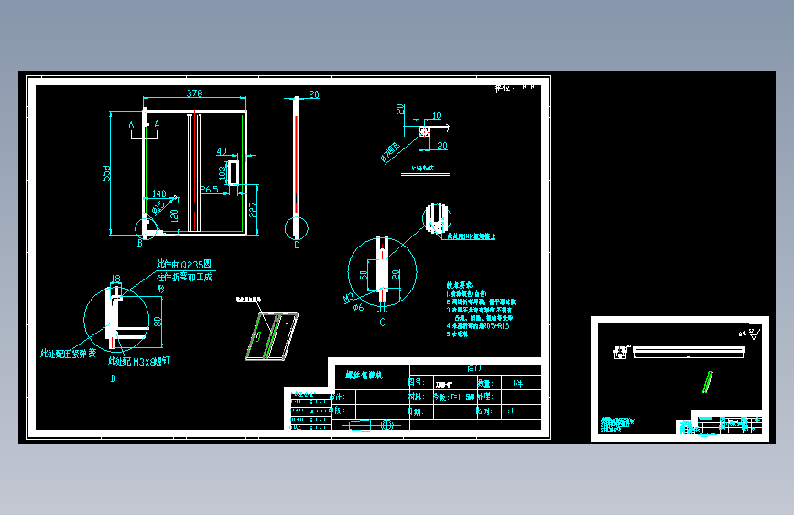Open the second drawing sheet at the right
Image resolution: width=794 pixels, height=515 pixels.
pos(680,378)
